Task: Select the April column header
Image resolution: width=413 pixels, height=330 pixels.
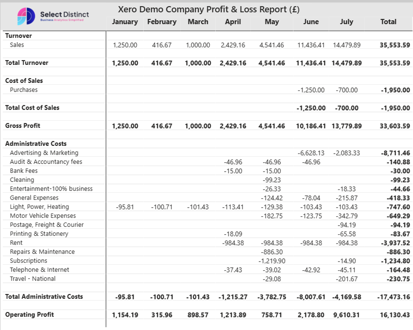Action: tap(233, 22)
